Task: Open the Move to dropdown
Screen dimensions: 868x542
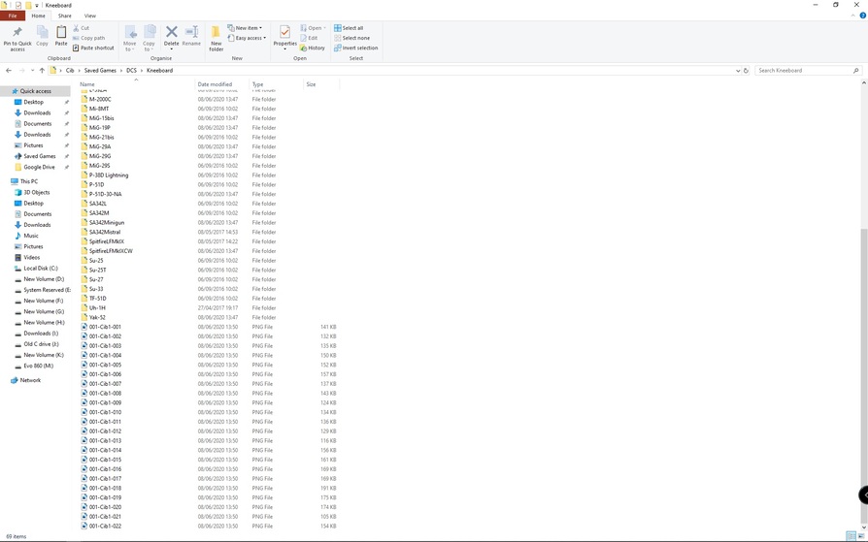Action: point(129,38)
